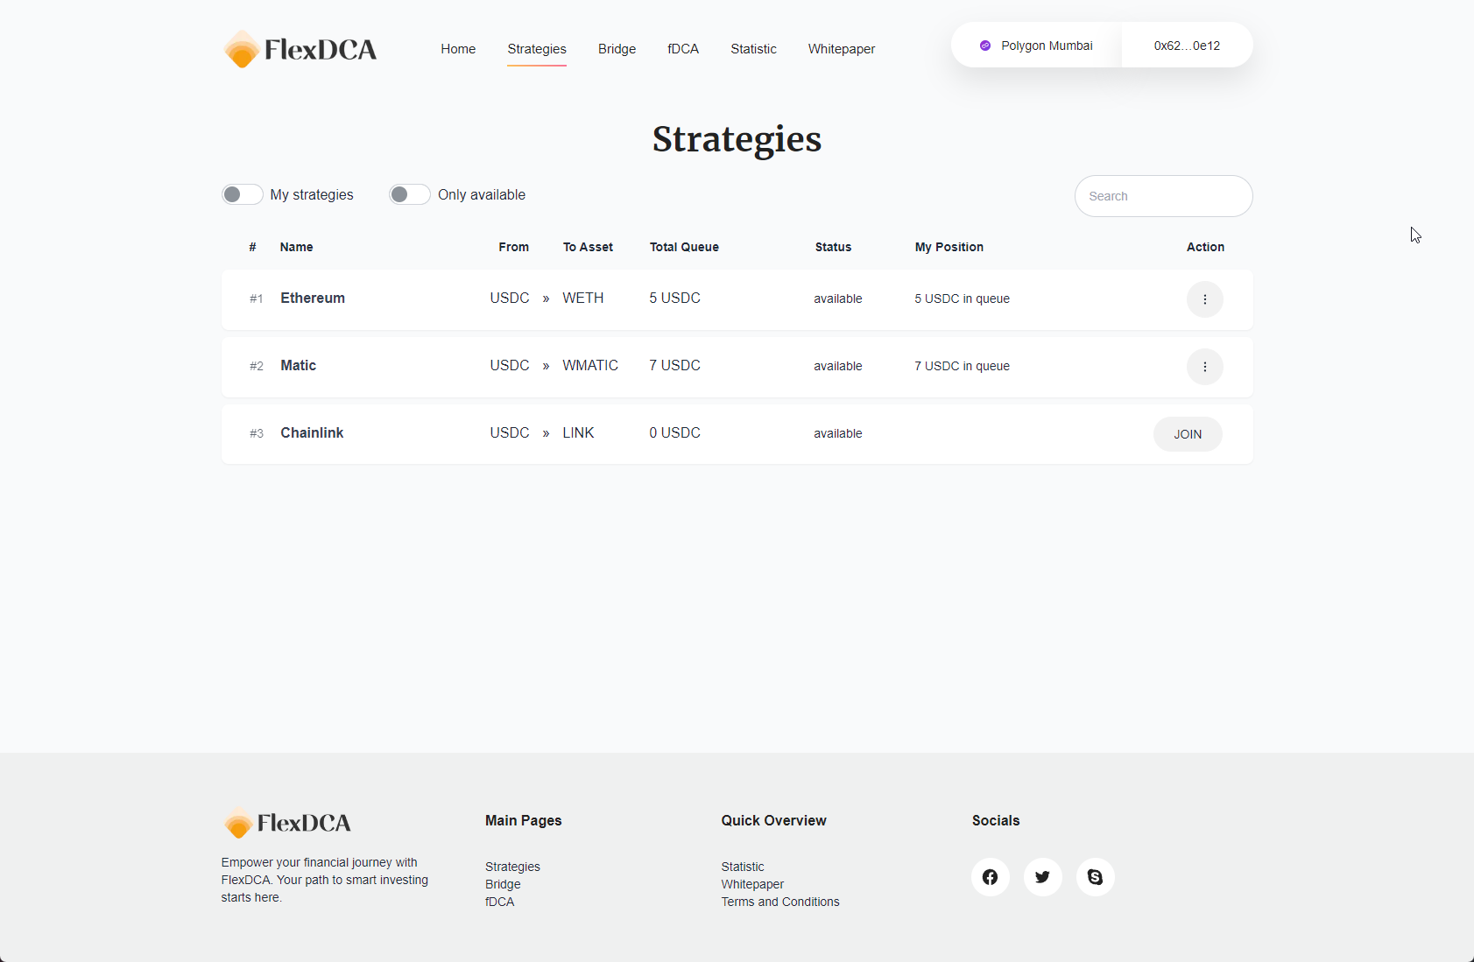Toggle the Only available switch
Screen dimensions: 1474x962
410,194
